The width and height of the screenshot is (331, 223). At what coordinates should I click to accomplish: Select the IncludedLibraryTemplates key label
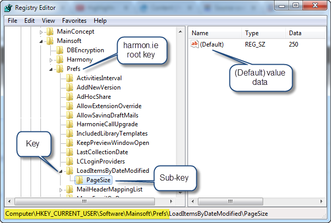112,133
